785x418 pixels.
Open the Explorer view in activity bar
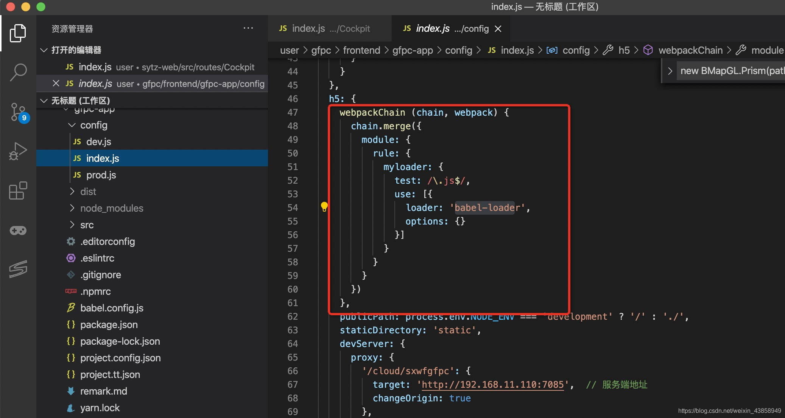(x=18, y=33)
